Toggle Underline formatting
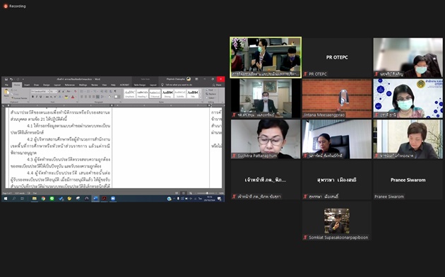The height and width of the screenshot is (277, 445). point(40,97)
